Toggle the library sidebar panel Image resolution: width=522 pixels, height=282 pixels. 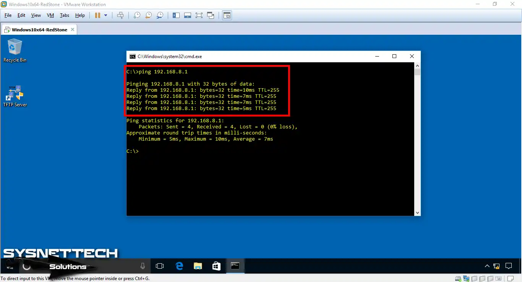[176, 15]
